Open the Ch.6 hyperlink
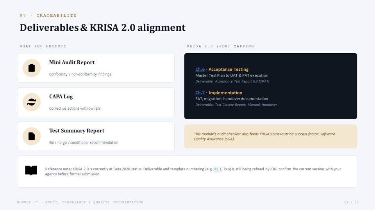 (200, 69)
